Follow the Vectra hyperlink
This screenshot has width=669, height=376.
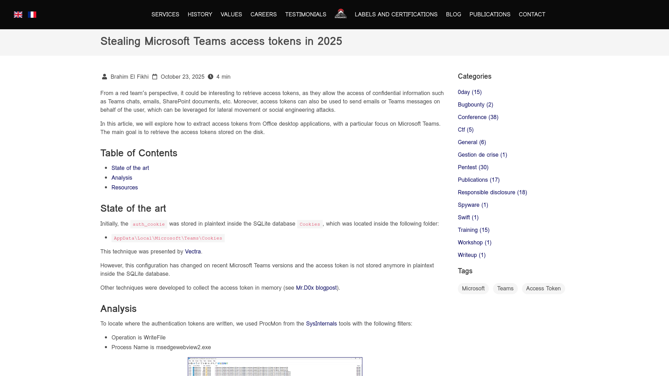tap(193, 251)
